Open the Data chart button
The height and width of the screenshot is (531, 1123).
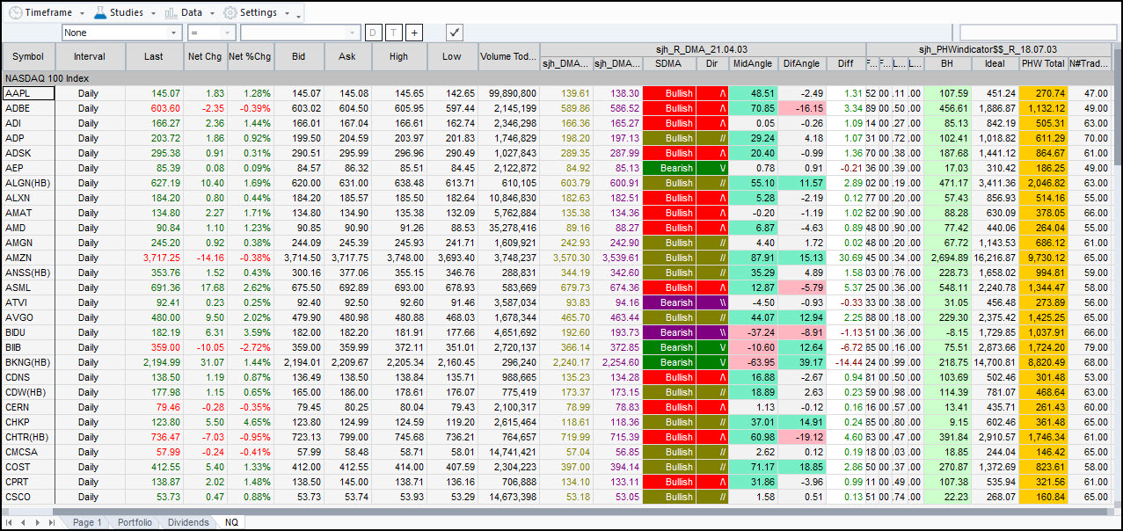coord(182,12)
